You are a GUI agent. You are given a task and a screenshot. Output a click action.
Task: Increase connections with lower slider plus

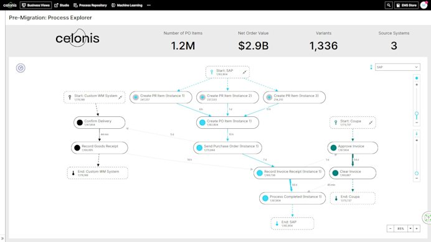point(417,141)
